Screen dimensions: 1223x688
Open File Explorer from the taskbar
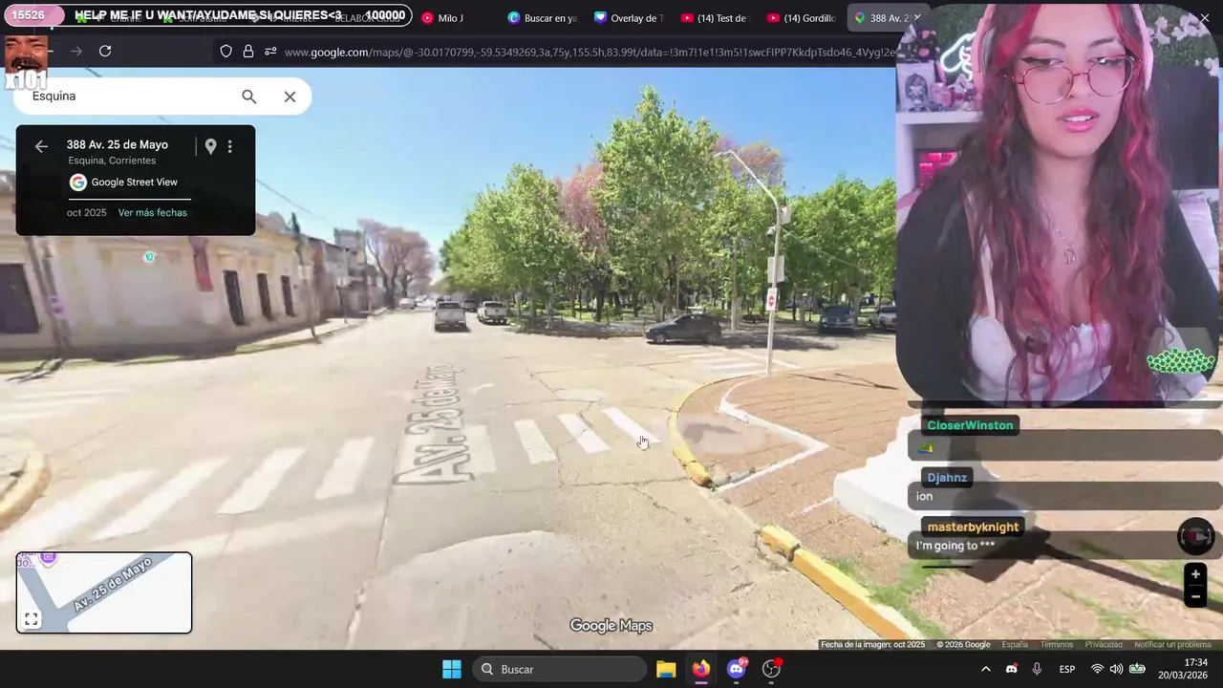tap(666, 669)
